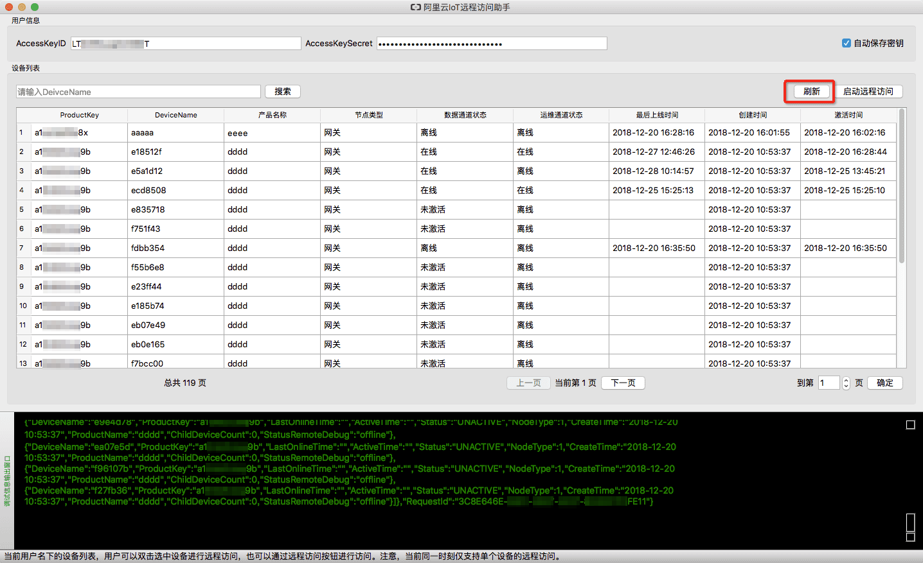Click console scrollbar down arrow
This screenshot has width=923, height=563.
pos(910,537)
